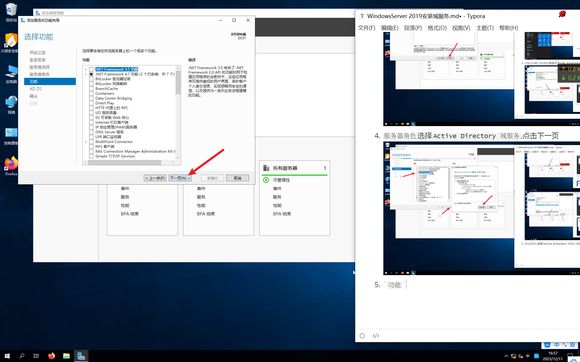Open File Explorer from the taskbar
This screenshot has width=580, height=362.
pyautogui.click(x=66, y=356)
